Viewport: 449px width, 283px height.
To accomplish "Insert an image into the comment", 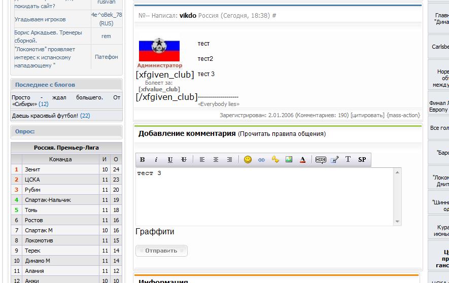I will 289,160.
